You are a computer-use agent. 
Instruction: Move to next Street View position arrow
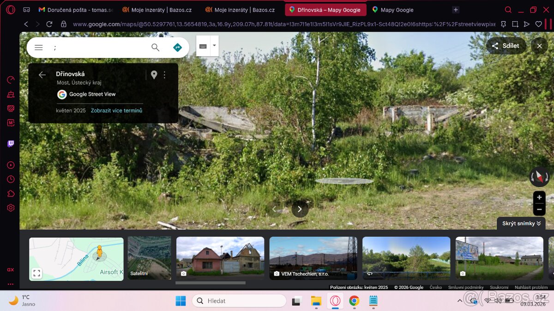click(x=300, y=209)
